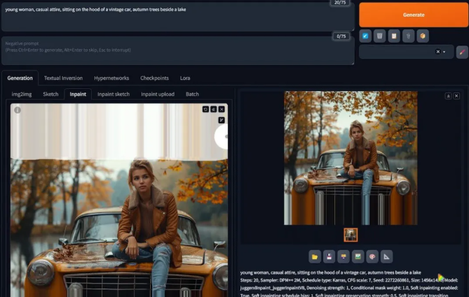Click the large generated output image
The height and width of the screenshot is (297, 469).
coord(351,158)
